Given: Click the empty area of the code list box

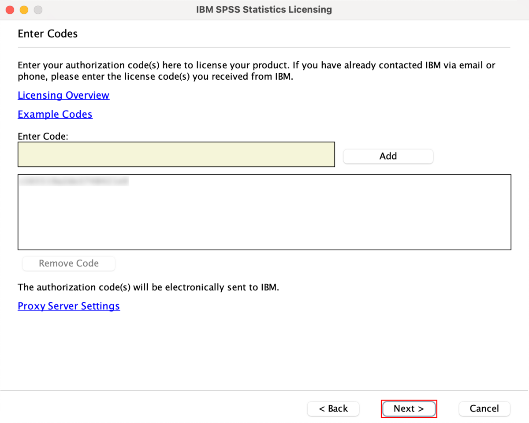Looking at the screenshot, I should (x=264, y=220).
